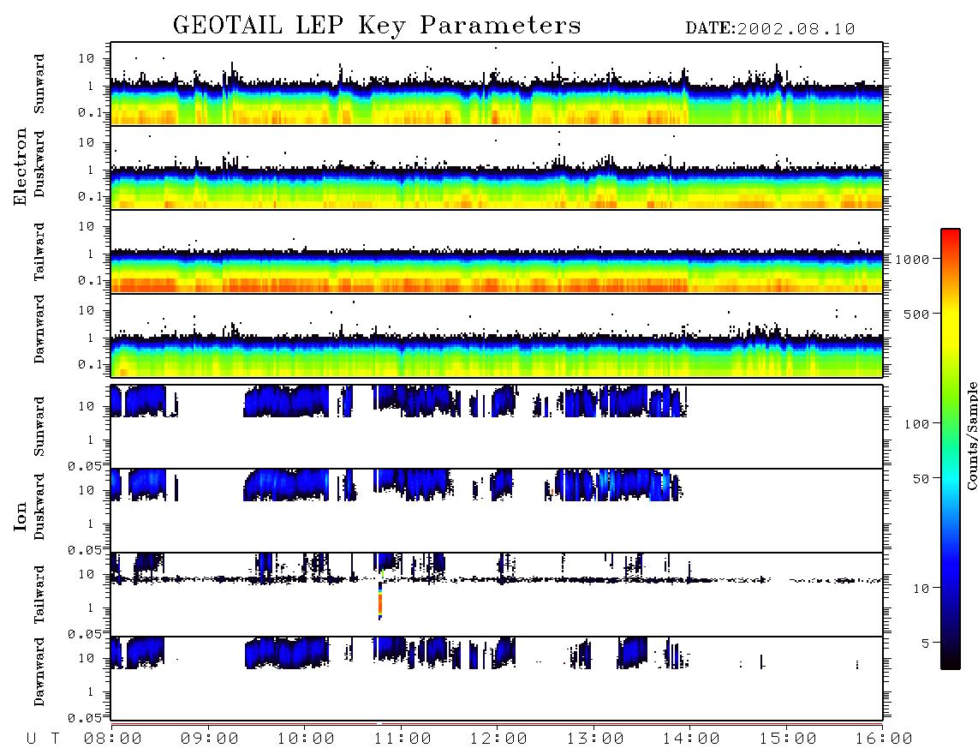Click the 08:00 time tick label
Image resolution: width=978 pixels, height=754 pixels.
coord(112,739)
